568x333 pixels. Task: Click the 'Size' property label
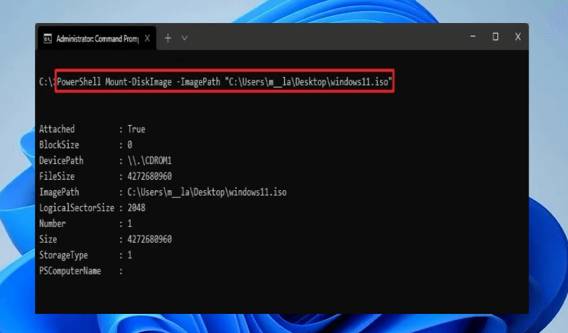coord(48,240)
